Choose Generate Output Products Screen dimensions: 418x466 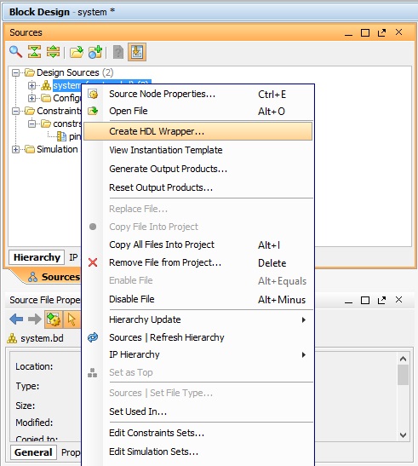pos(198,169)
